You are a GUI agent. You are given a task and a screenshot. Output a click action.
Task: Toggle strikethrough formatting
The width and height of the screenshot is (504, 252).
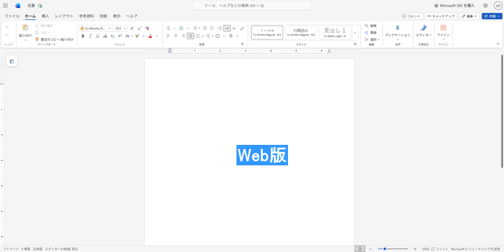[105, 36]
